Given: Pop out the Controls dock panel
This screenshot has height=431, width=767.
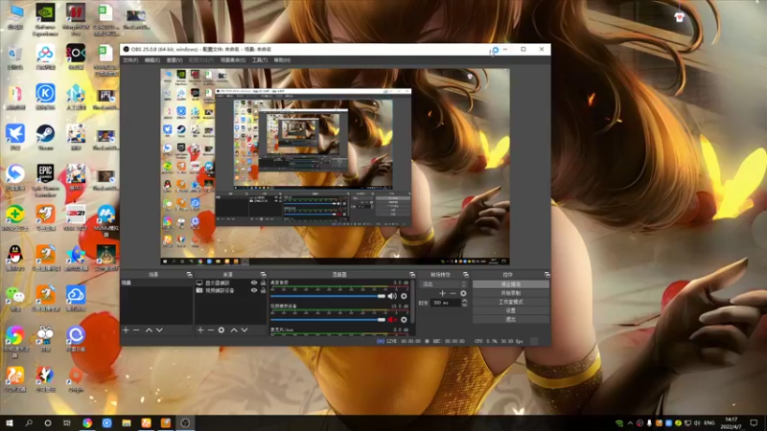Looking at the screenshot, I should click(x=546, y=275).
